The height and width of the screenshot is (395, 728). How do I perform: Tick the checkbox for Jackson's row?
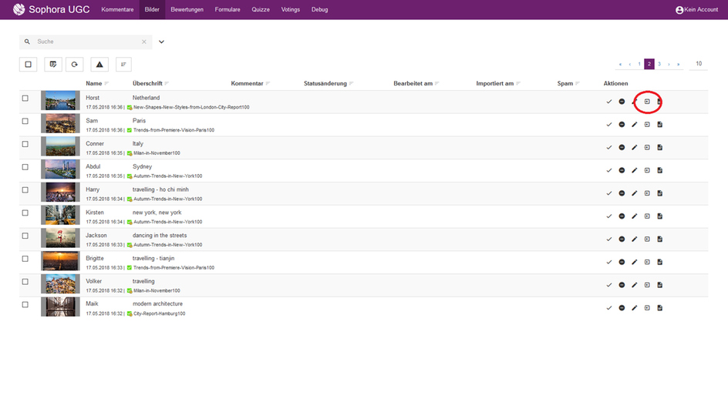[x=25, y=236]
